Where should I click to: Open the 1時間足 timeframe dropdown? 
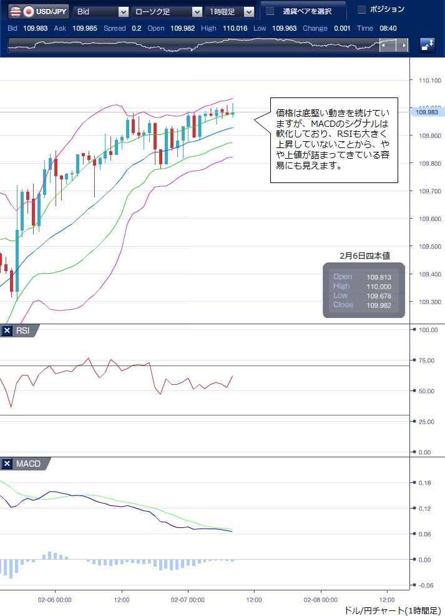[232, 11]
